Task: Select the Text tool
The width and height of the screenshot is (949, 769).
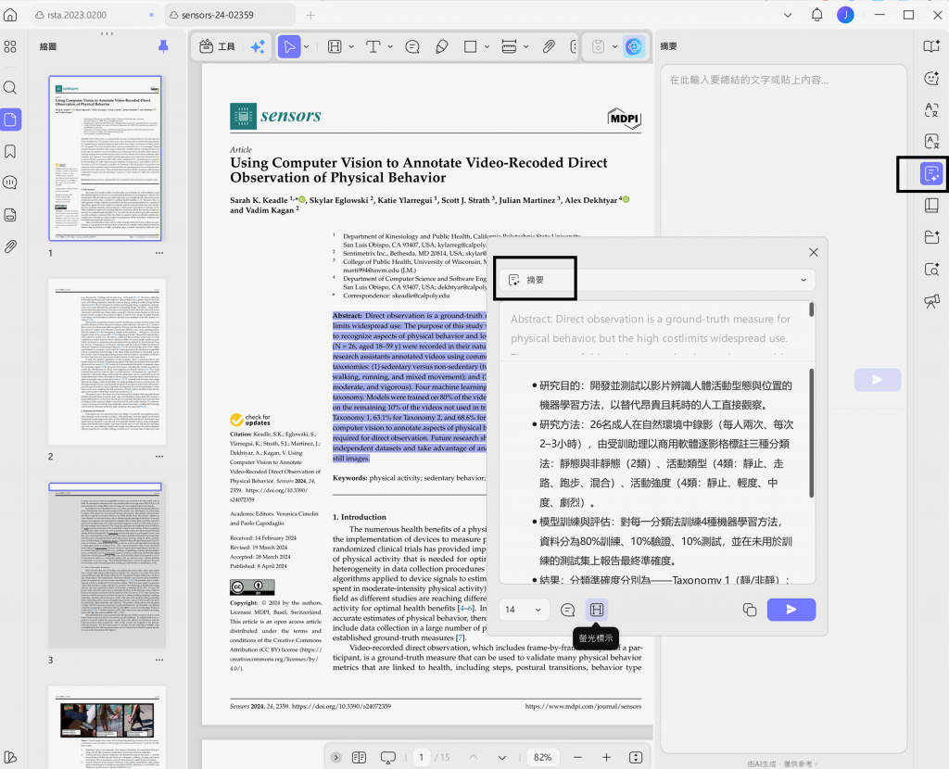Action: [373, 46]
